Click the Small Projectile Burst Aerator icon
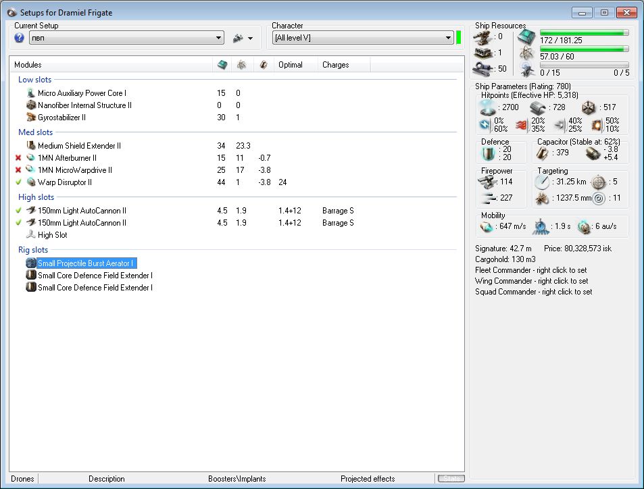This screenshot has width=644, height=489. click(31, 263)
